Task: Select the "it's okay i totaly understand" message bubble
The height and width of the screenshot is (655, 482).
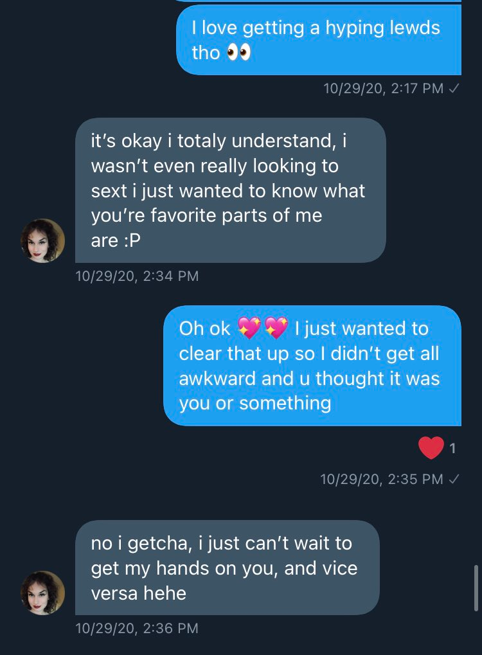Action: 231,190
